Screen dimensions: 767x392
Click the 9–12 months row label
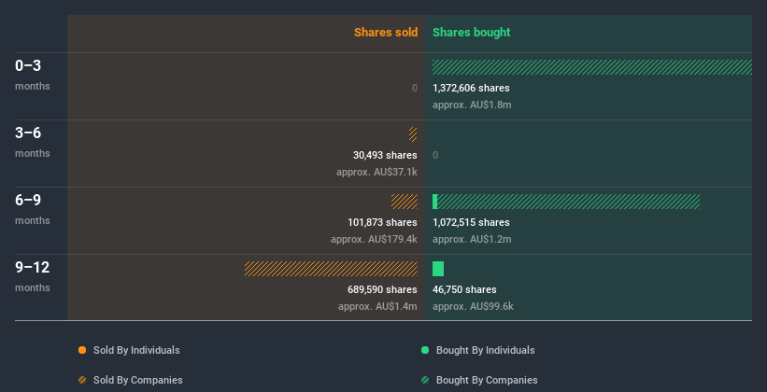click(x=33, y=276)
